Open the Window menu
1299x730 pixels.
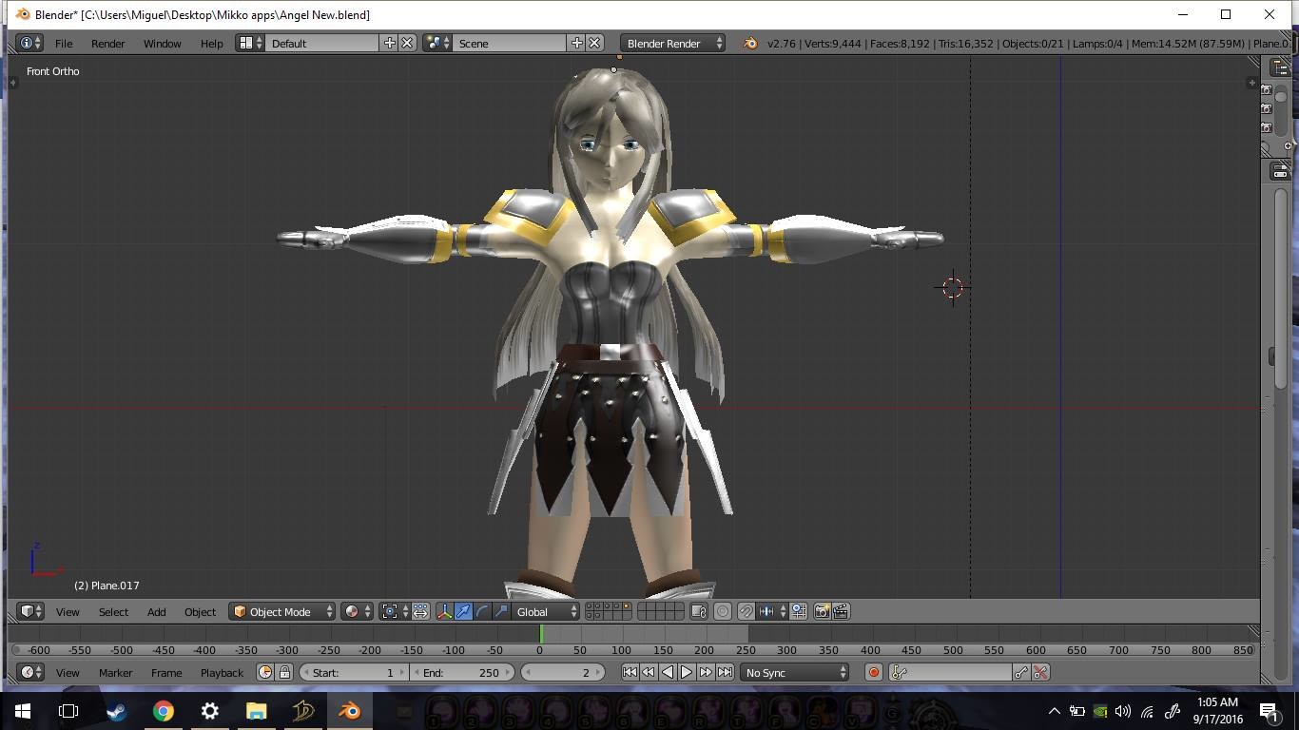point(163,44)
